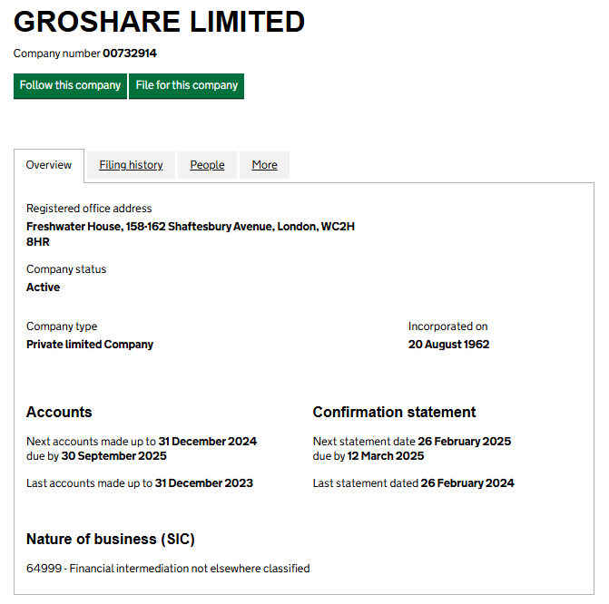This screenshot has height=604, width=609.
Task: Click the next statement date 26 February 2025
Action: 464,442
